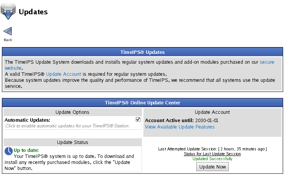
Task: Click the TimeIPS® Online Update Center header
Action: tap(143, 103)
